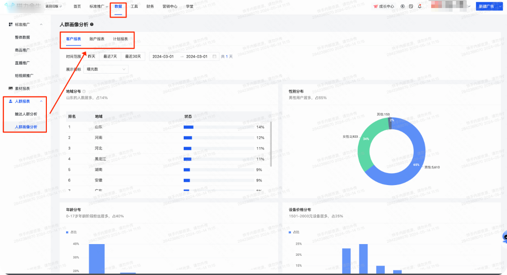Click the notification bell icon
The height and width of the screenshot is (275, 507).
tap(419, 7)
